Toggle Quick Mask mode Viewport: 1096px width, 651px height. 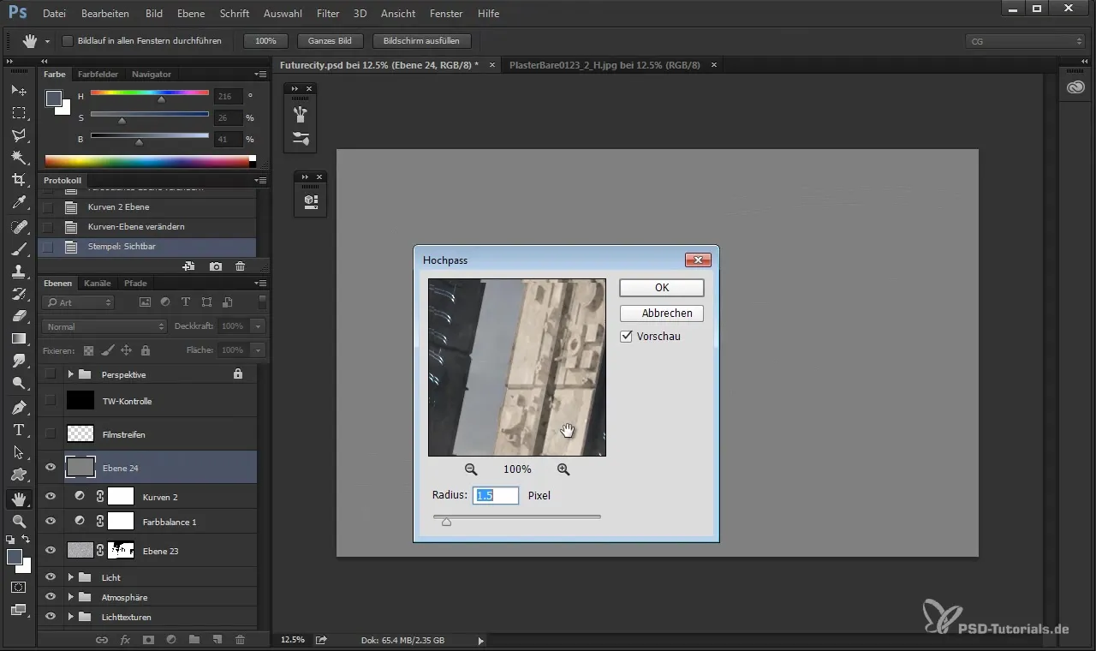point(19,588)
